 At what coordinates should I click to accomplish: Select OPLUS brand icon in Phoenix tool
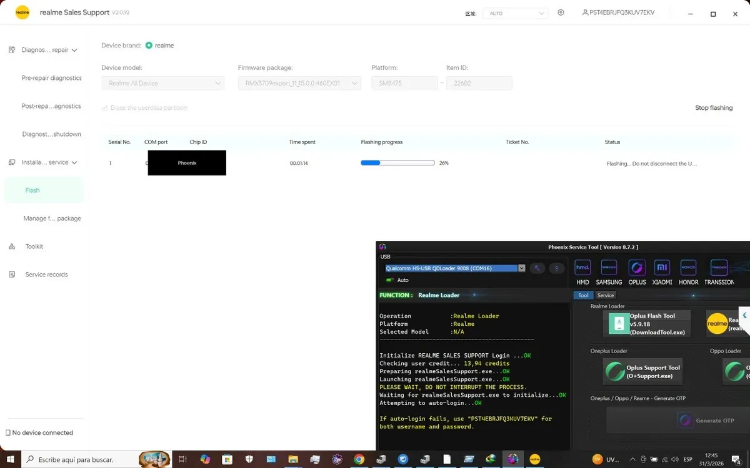(637, 268)
